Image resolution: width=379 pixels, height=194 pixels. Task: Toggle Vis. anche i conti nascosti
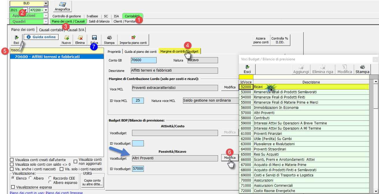point(12,169)
